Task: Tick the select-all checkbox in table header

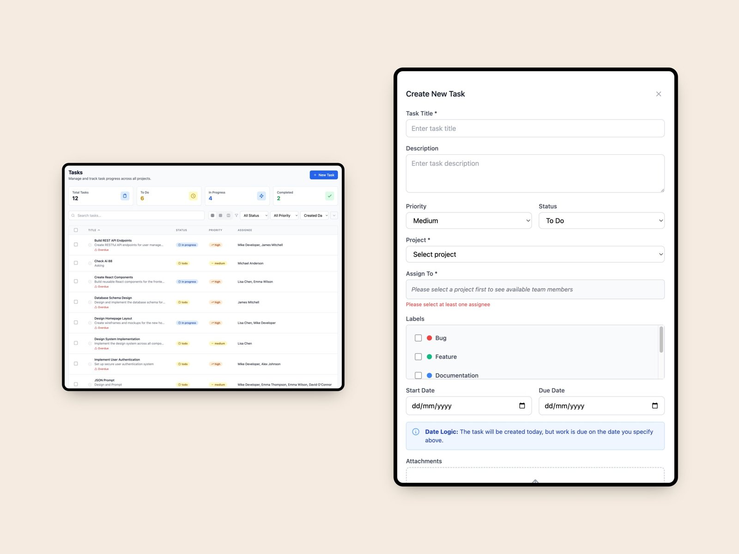Action: tap(76, 230)
